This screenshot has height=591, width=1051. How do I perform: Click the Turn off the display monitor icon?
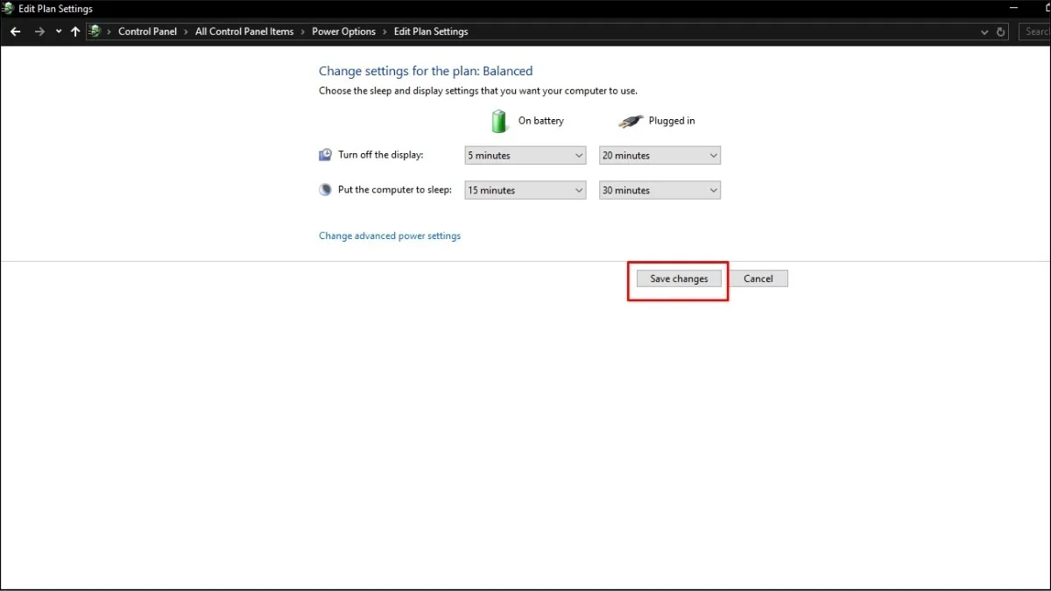[x=325, y=155]
